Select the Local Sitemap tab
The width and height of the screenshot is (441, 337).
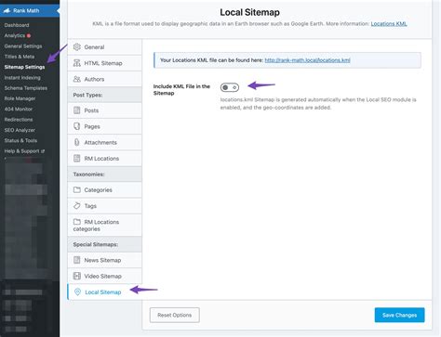[105, 292]
